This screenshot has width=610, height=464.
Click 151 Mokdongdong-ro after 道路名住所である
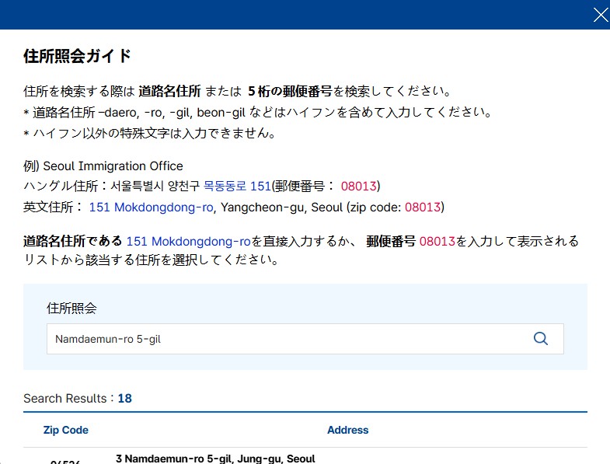pos(188,242)
